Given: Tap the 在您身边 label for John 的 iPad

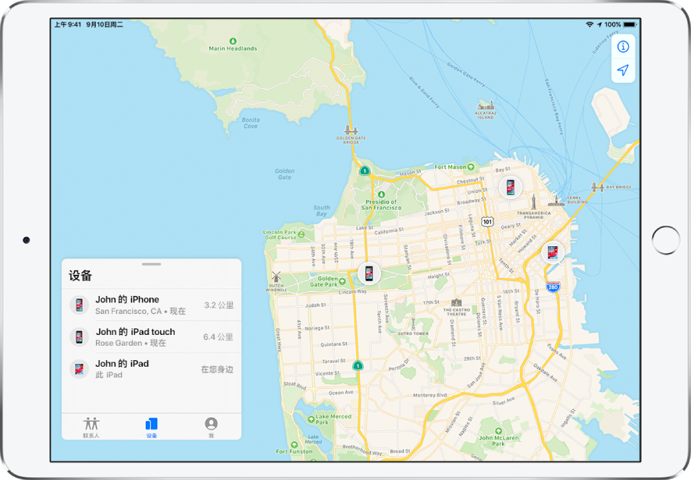Looking at the screenshot, I should pos(219,368).
